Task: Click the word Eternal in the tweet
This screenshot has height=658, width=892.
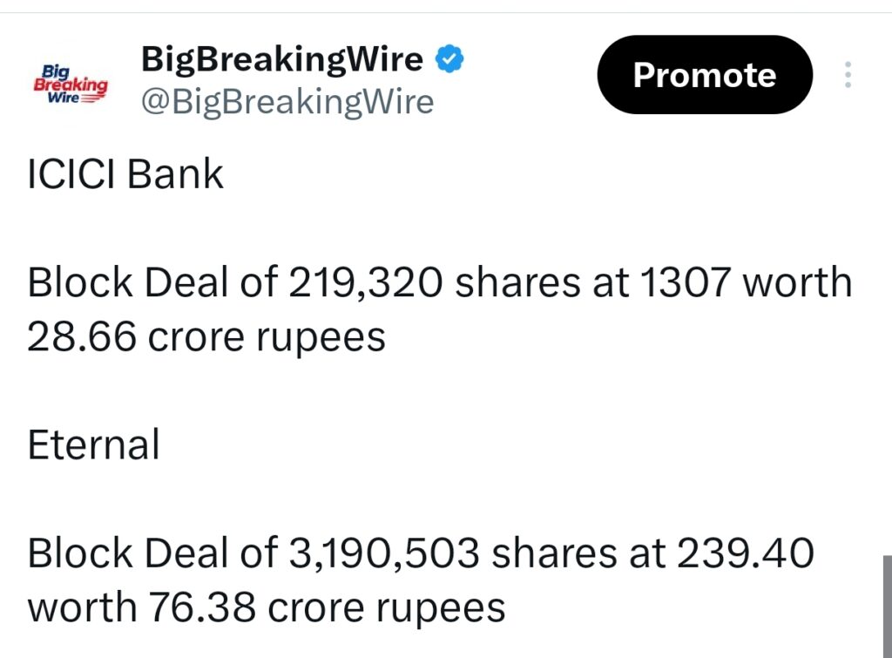Action: click(x=93, y=444)
